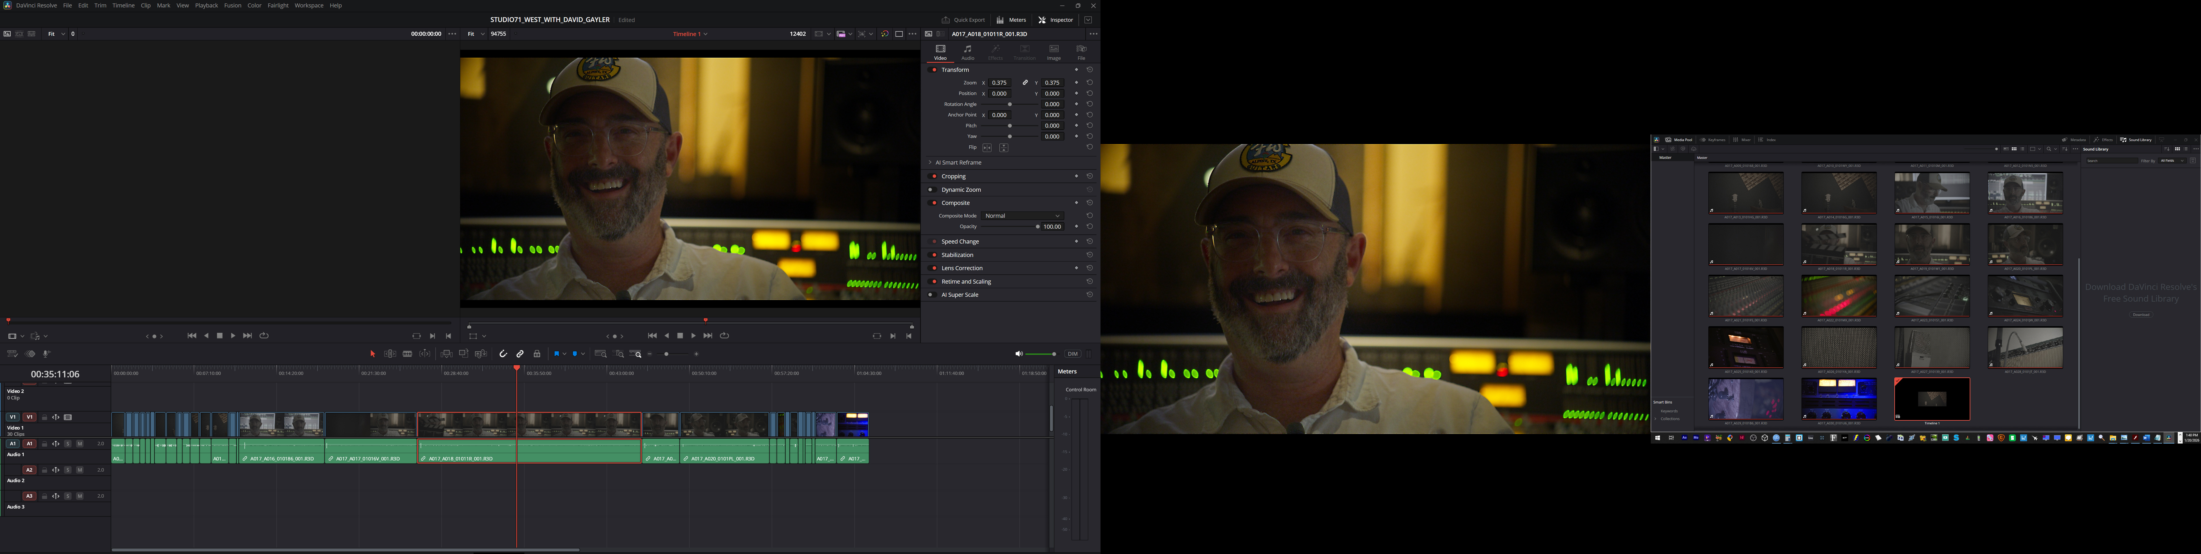Viewport: 2201px width, 554px height.
Task: Open the Timeline 1 name dropdown
Action: click(690, 34)
